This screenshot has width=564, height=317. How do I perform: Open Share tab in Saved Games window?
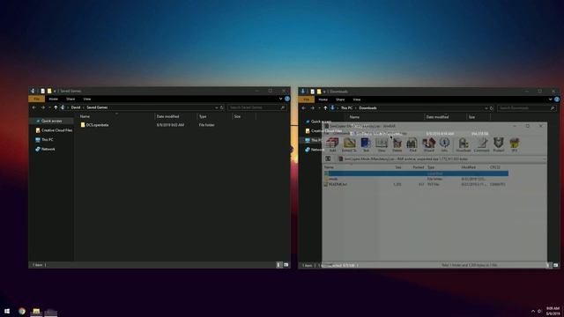[x=70, y=99]
